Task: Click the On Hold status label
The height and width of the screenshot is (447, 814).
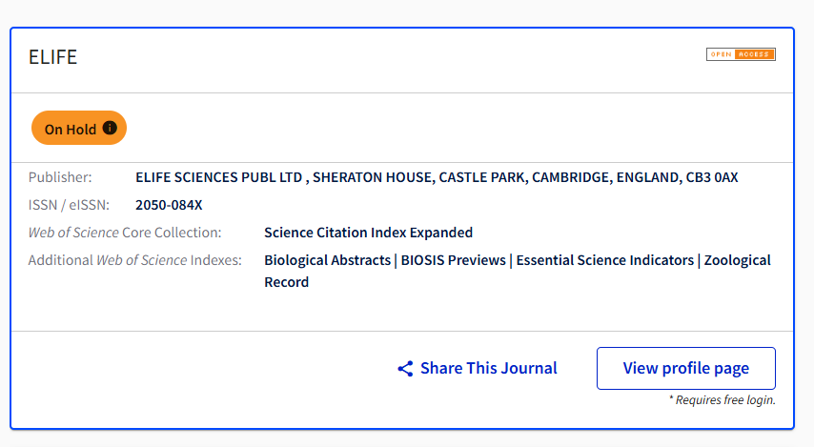Action: pos(70,129)
